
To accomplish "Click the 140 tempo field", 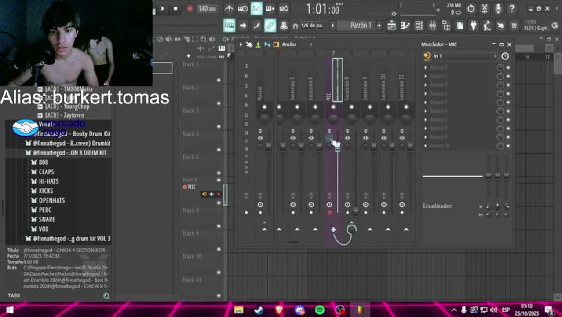I will (x=207, y=9).
